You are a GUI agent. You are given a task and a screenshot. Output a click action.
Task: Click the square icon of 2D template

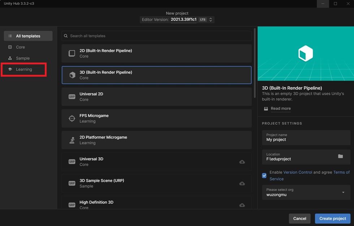[x=72, y=54]
